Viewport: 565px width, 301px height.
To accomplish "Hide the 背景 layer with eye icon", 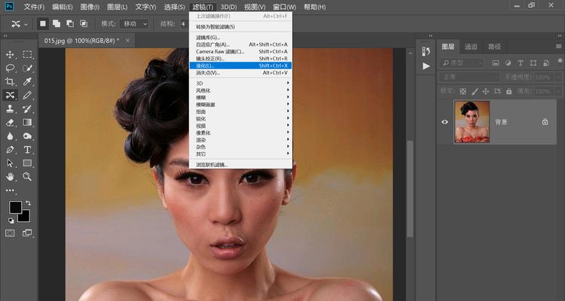I will (444, 122).
